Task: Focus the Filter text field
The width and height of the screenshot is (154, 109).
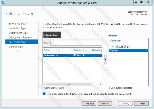Action: [x=75, y=43]
